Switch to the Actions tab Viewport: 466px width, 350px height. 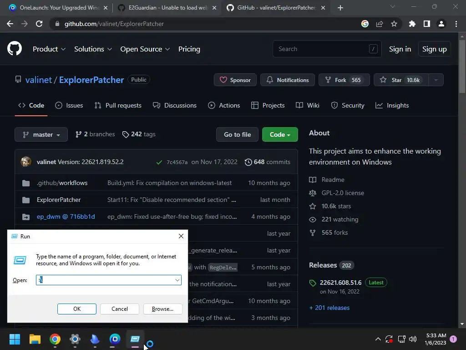coord(224,105)
